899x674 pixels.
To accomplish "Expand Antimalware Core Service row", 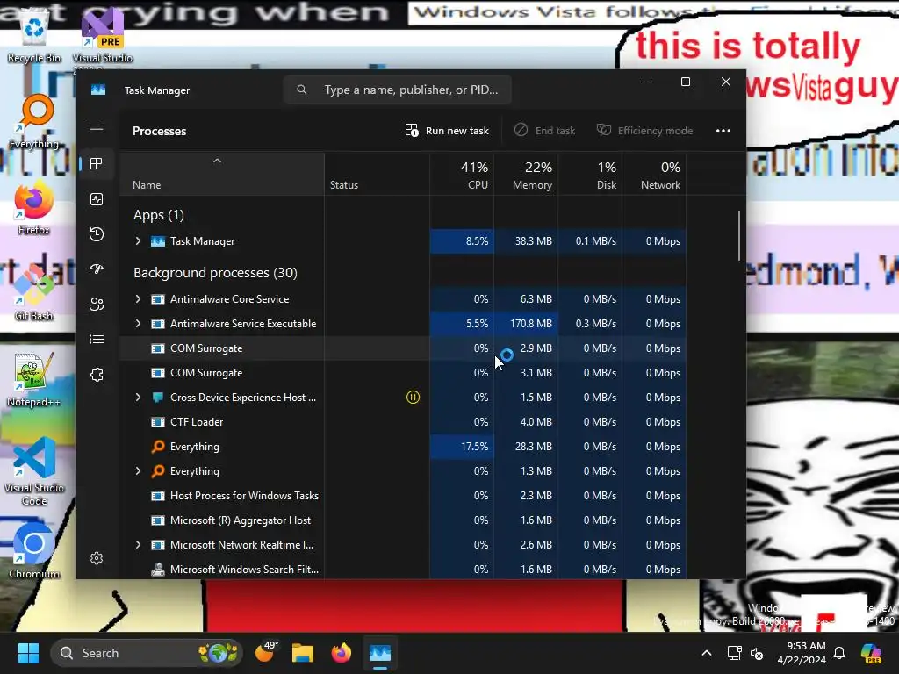I will (138, 299).
